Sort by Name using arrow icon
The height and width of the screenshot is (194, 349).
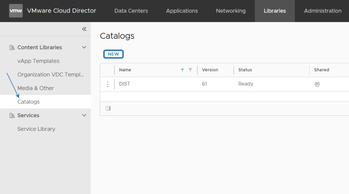182,70
